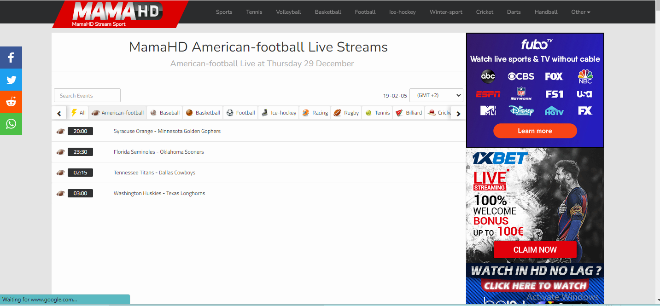Click football icon of Syracuse Orange row
Image resolution: width=660 pixels, height=306 pixels.
(x=60, y=131)
